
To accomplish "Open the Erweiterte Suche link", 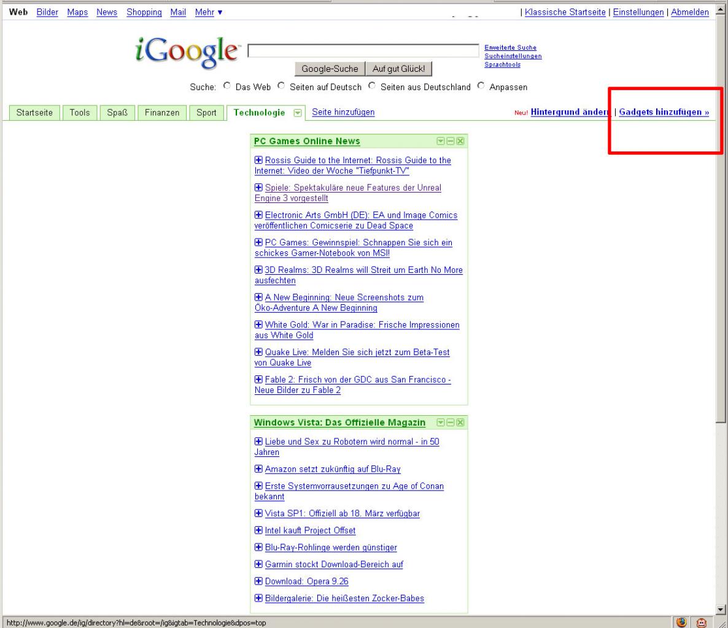I will click(x=510, y=47).
